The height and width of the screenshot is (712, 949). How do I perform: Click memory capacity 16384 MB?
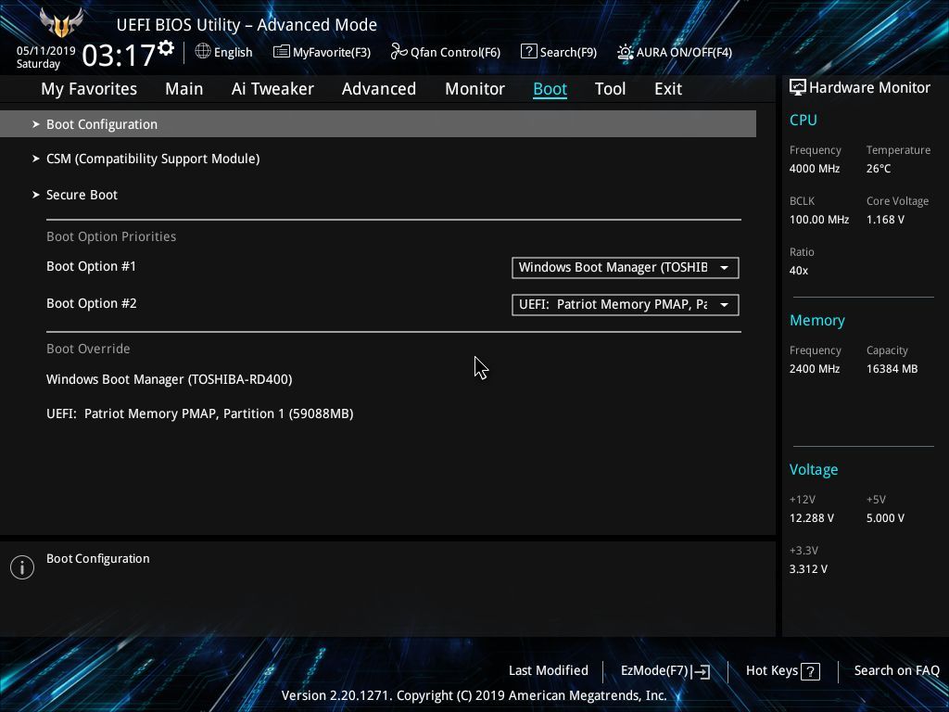pos(892,369)
